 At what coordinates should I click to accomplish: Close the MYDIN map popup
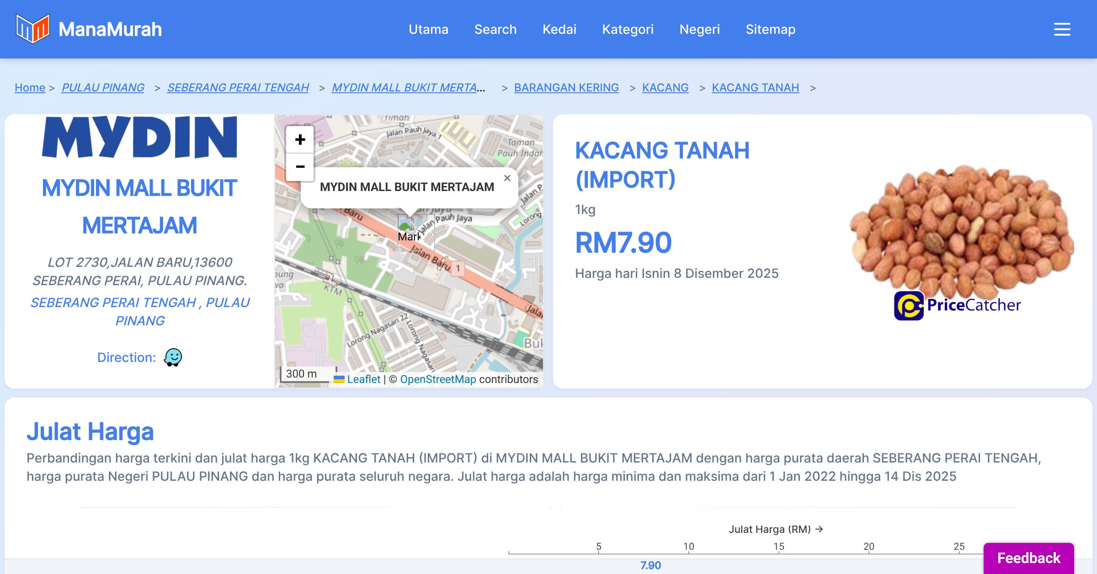(507, 178)
